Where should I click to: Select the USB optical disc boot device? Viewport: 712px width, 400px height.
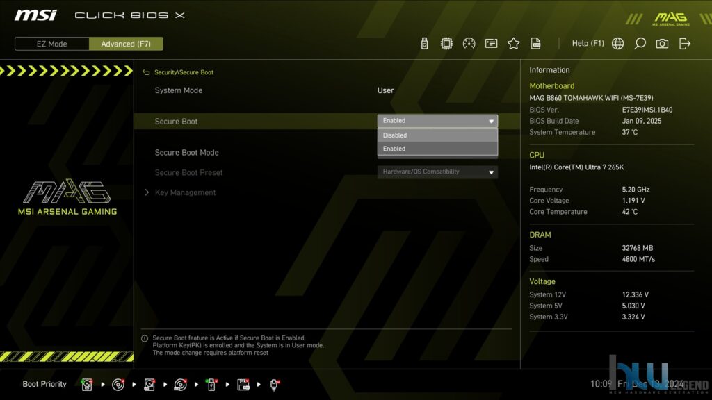pyautogui.click(x=180, y=385)
